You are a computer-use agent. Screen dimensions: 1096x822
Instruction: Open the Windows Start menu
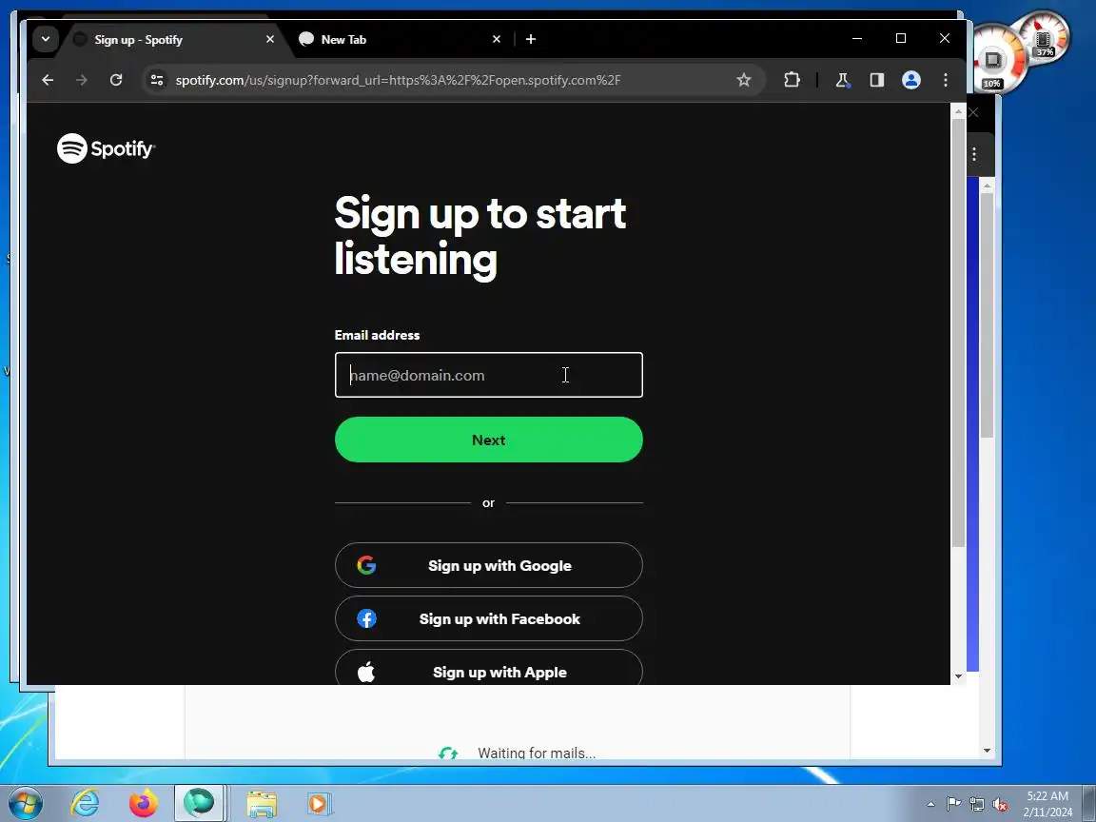click(x=25, y=803)
